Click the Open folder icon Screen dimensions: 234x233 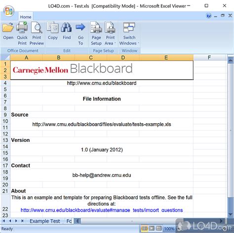[x=8, y=28]
